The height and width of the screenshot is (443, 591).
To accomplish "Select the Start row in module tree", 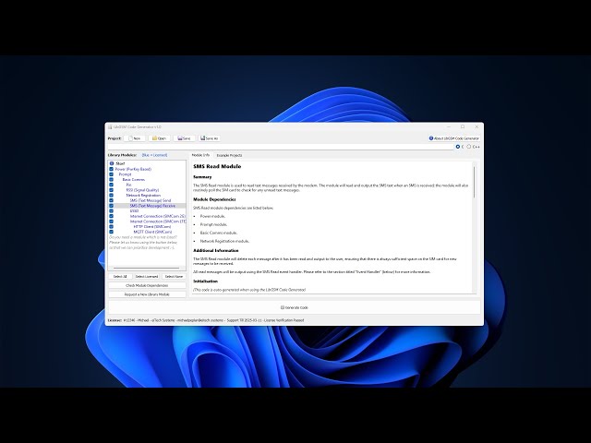I will [120, 163].
